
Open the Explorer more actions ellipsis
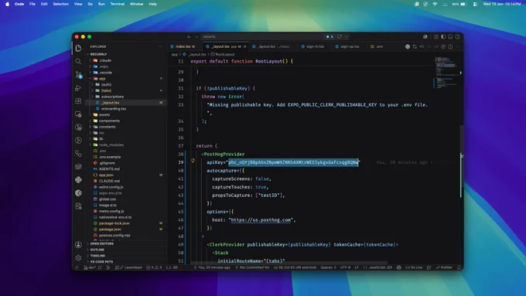coord(161,46)
